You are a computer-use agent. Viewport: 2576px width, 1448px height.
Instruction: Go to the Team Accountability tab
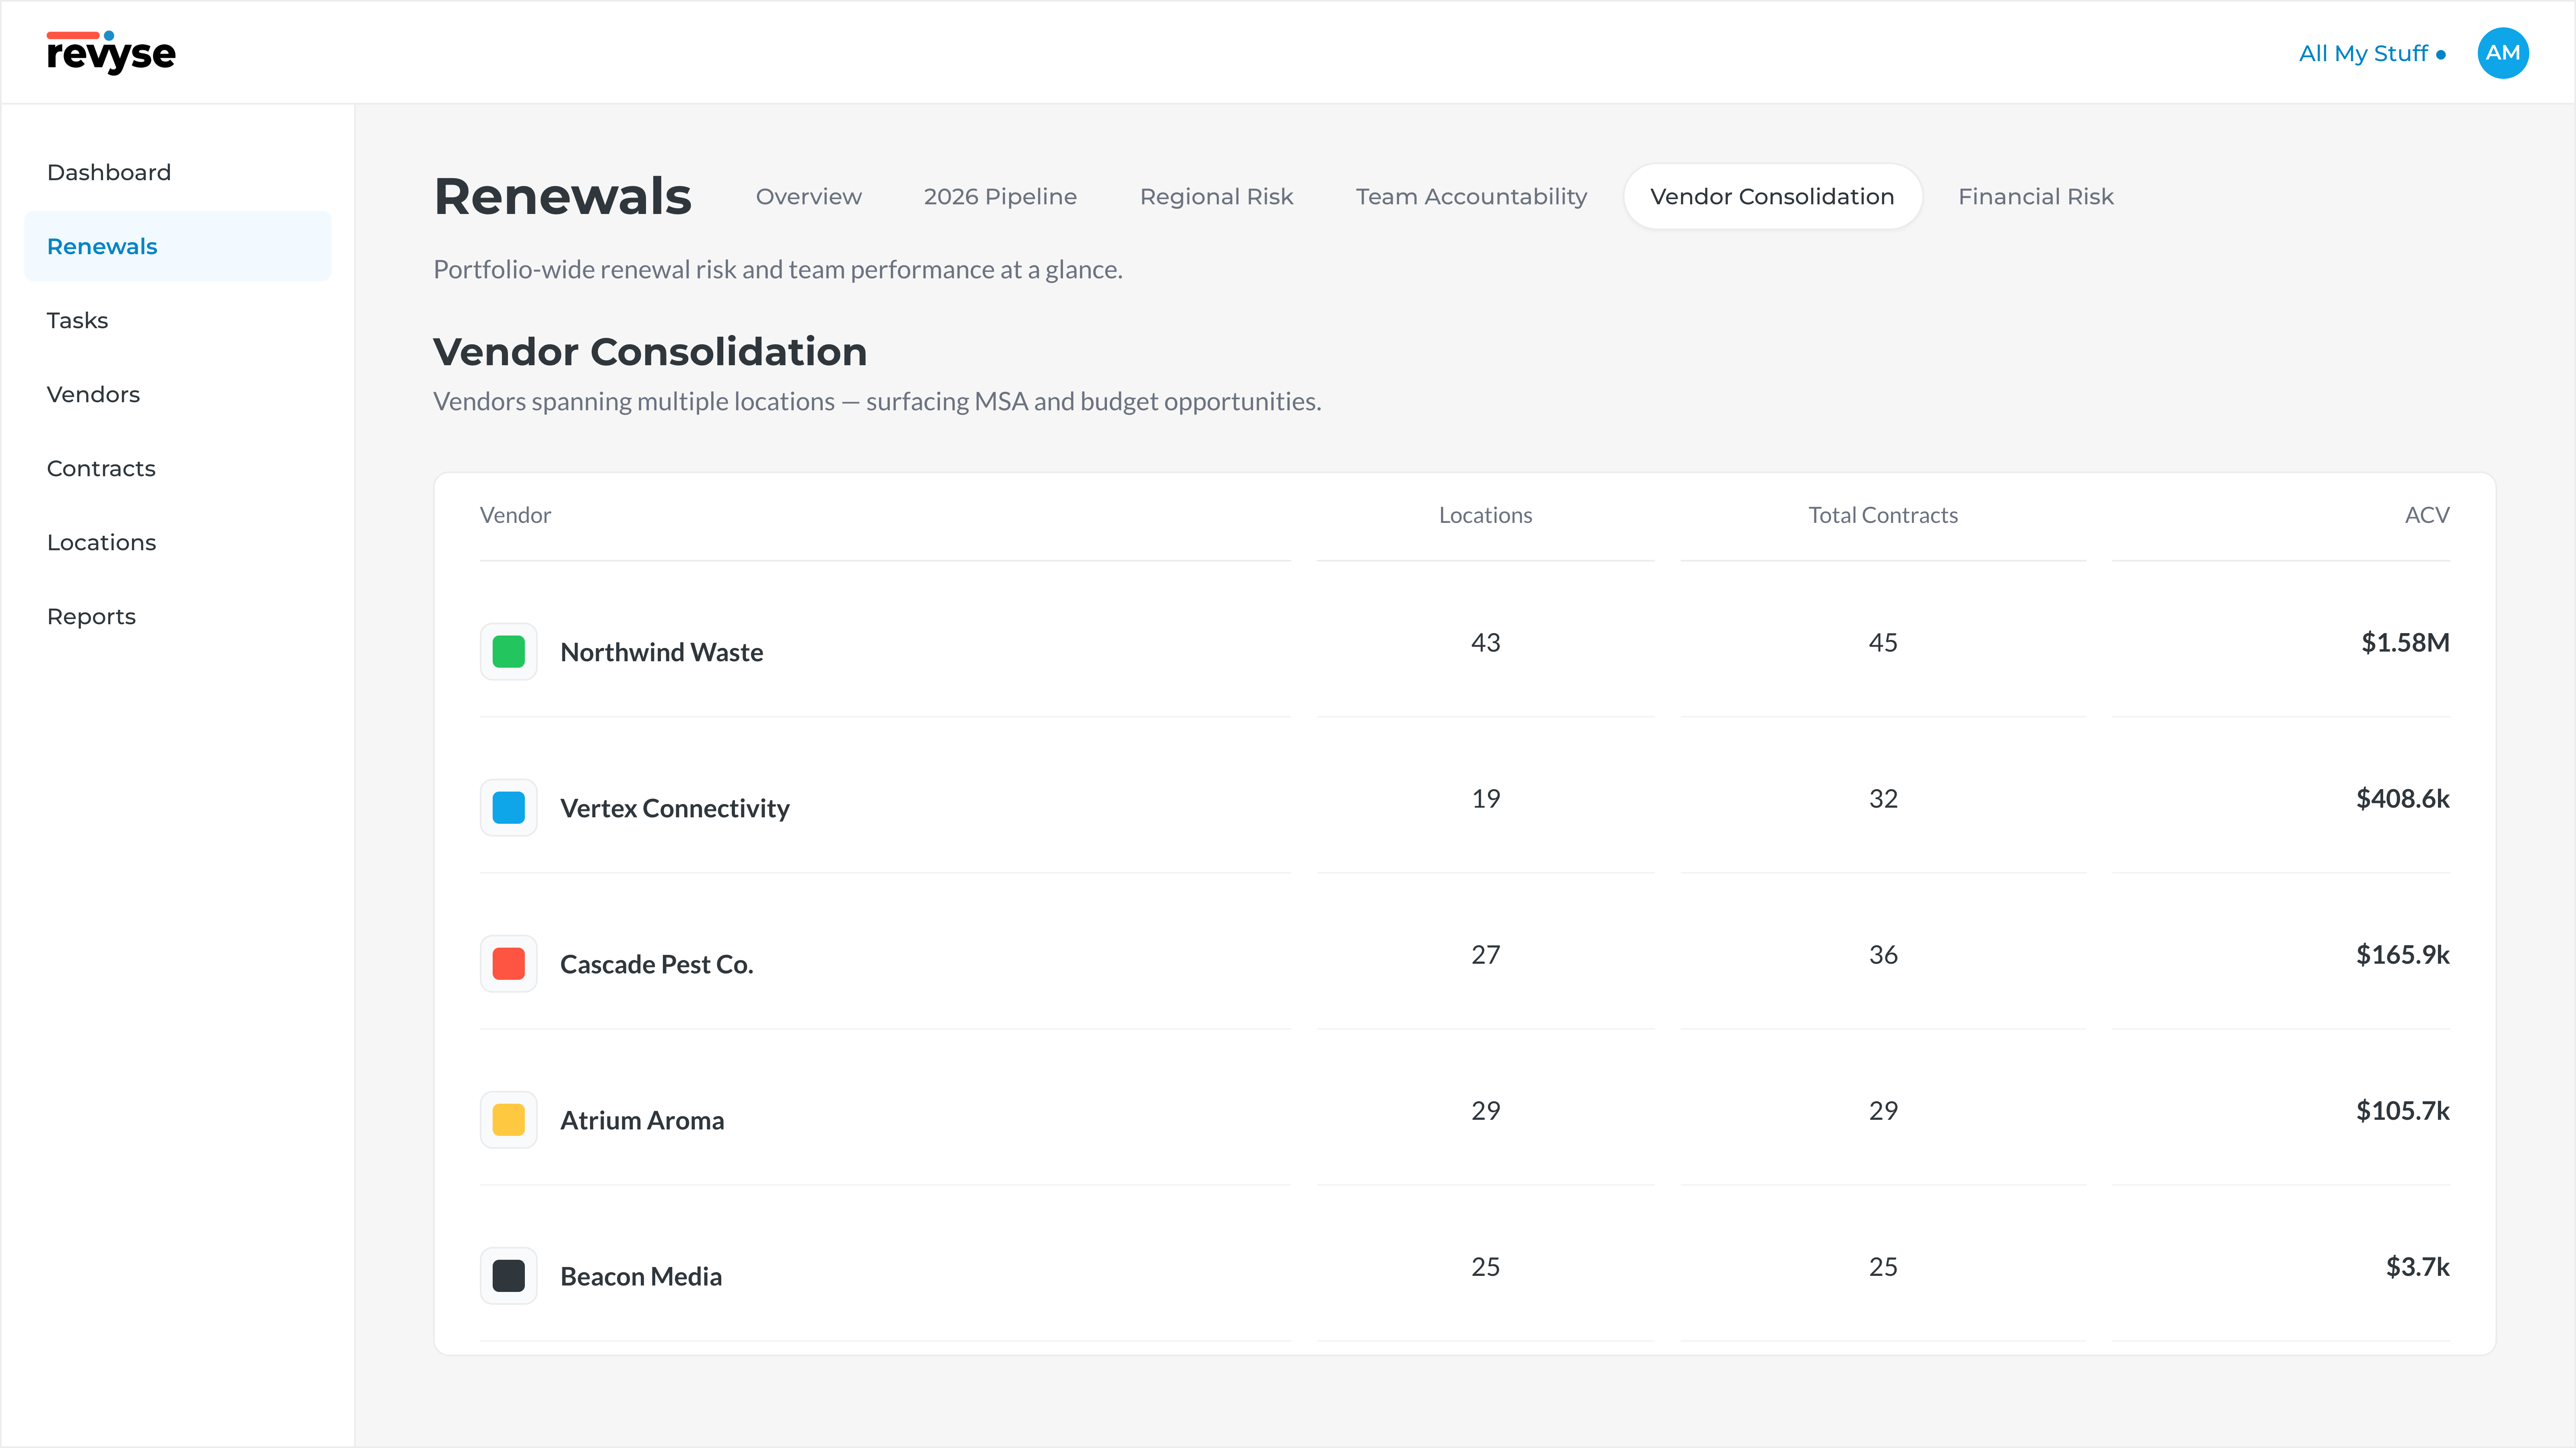pyautogui.click(x=1471, y=197)
